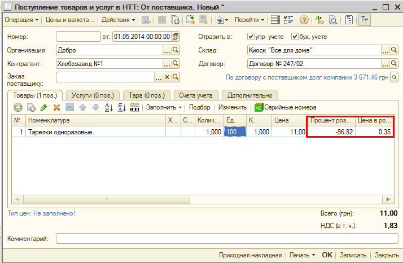
Task: Toggle the T-shaped toolbar button
Action: 365,20
